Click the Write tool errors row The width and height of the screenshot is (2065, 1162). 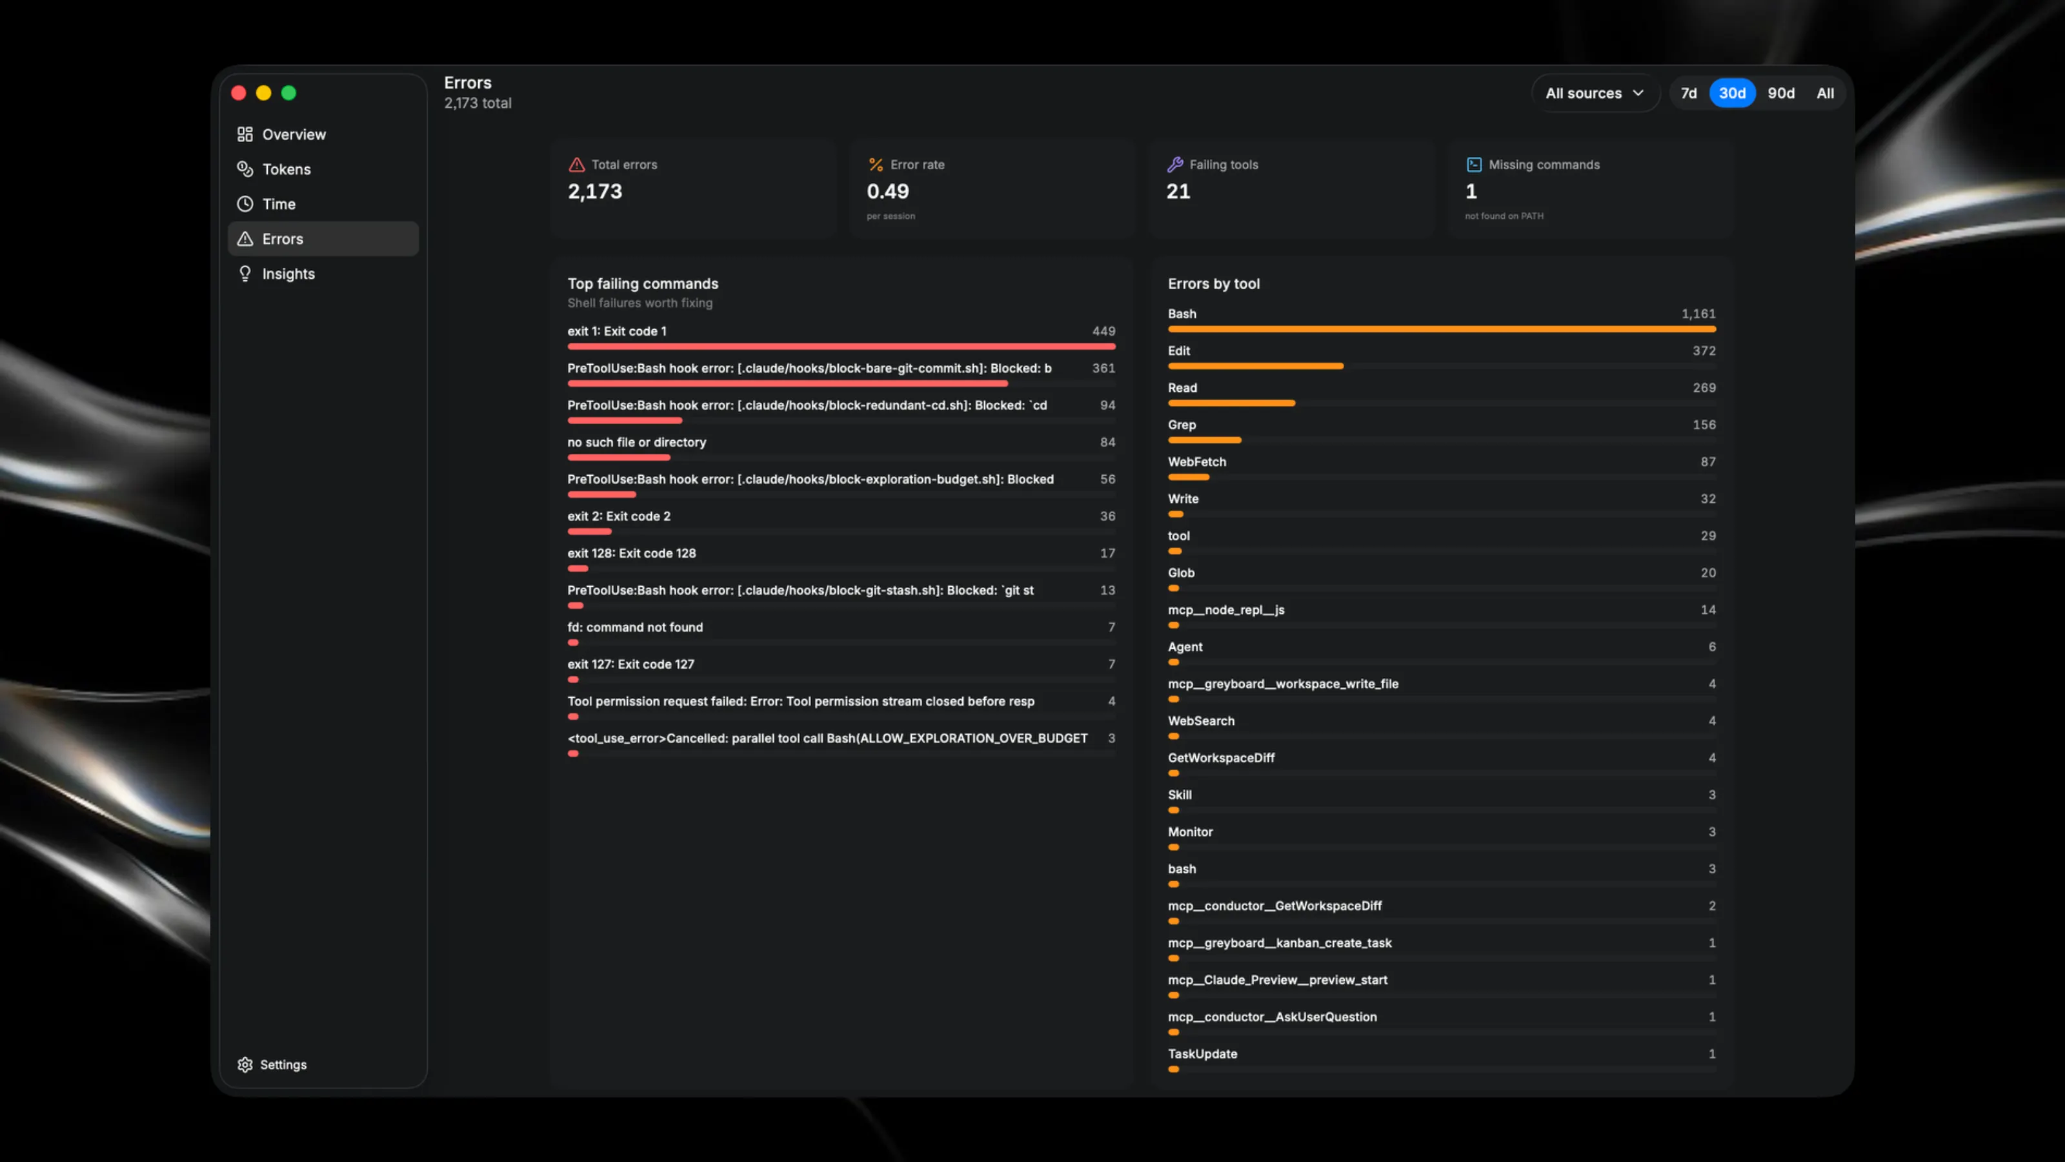1442,504
